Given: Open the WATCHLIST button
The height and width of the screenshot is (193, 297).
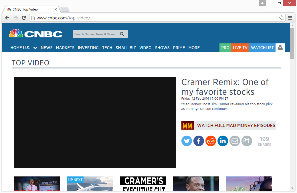Looking at the screenshot, I should [x=262, y=48].
